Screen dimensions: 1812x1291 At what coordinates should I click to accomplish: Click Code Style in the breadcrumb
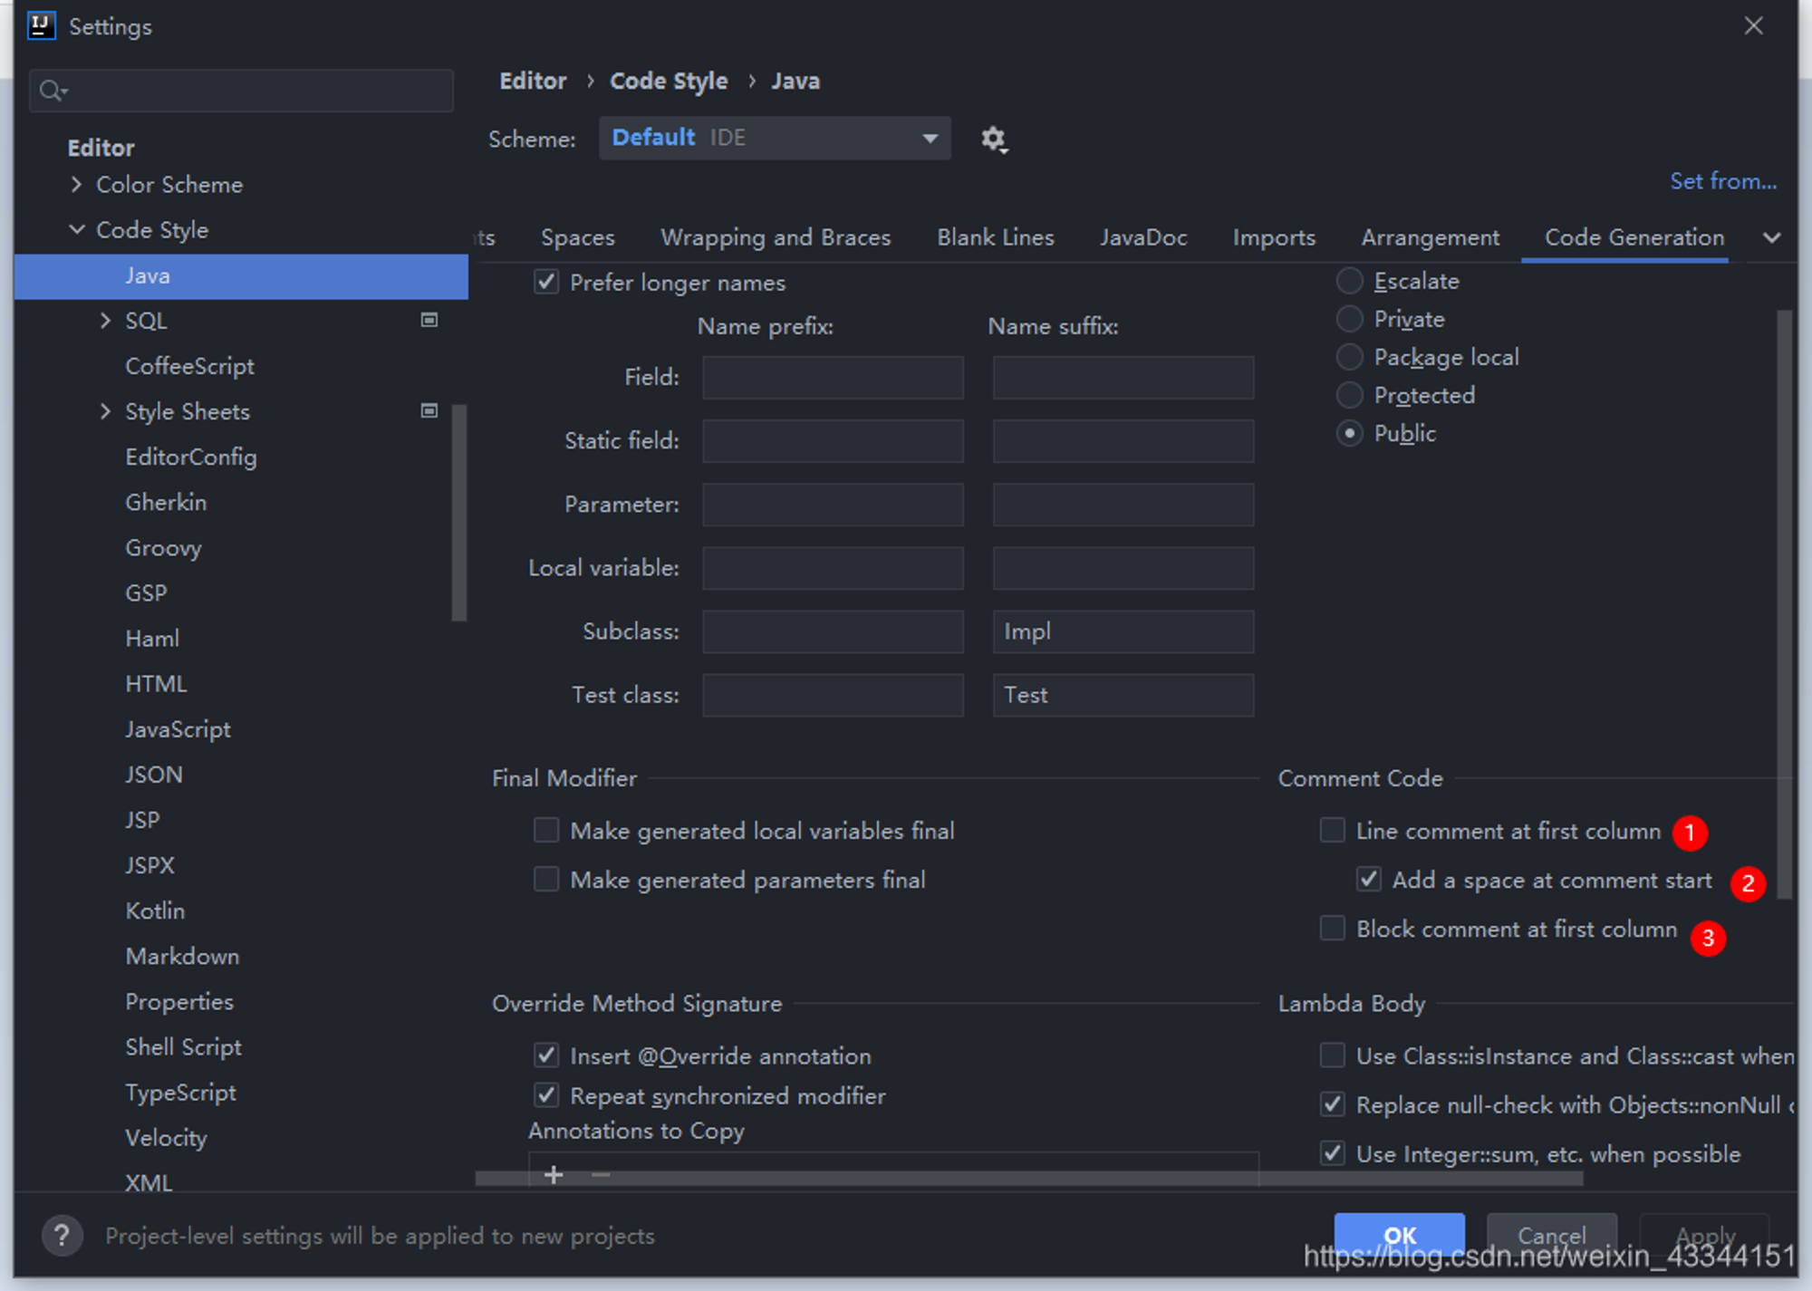[x=669, y=81]
